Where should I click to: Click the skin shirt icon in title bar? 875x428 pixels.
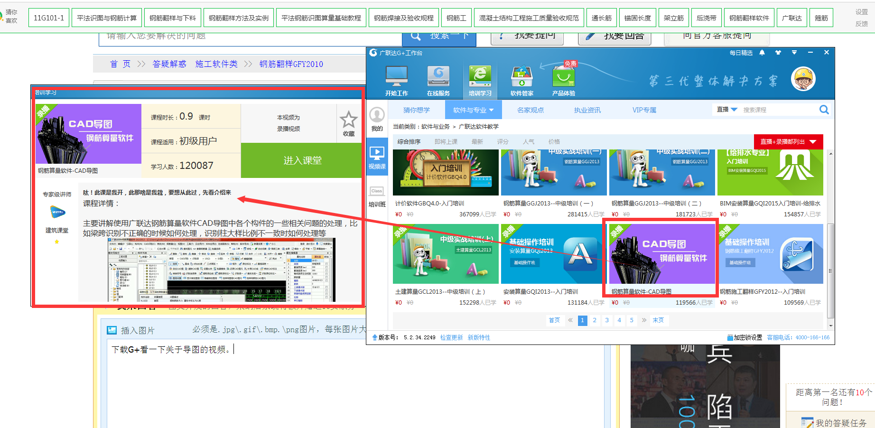click(778, 53)
